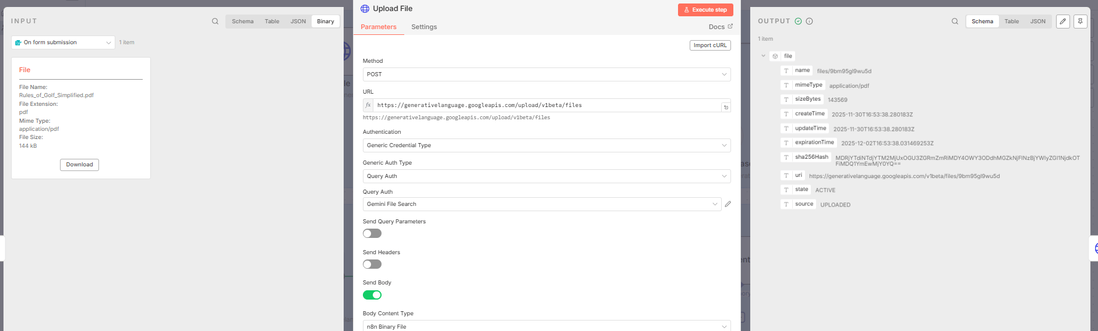The image size is (1098, 331).
Task: Click the globe icon next to Upload File
Action: point(365,9)
